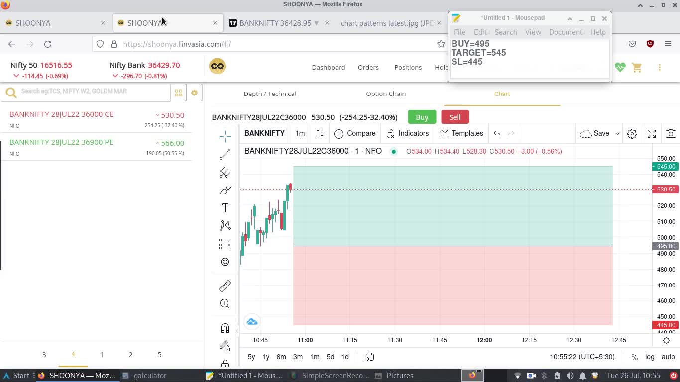Open Mousepad Document menu
Image resolution: width=680 pixels, height=382 pixels.
click(566, 32)
